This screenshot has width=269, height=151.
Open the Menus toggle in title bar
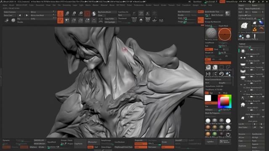click(x=222, y=2)
